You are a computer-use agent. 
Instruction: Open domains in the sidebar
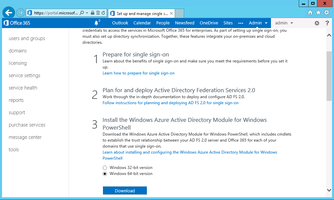click(18, 51)
